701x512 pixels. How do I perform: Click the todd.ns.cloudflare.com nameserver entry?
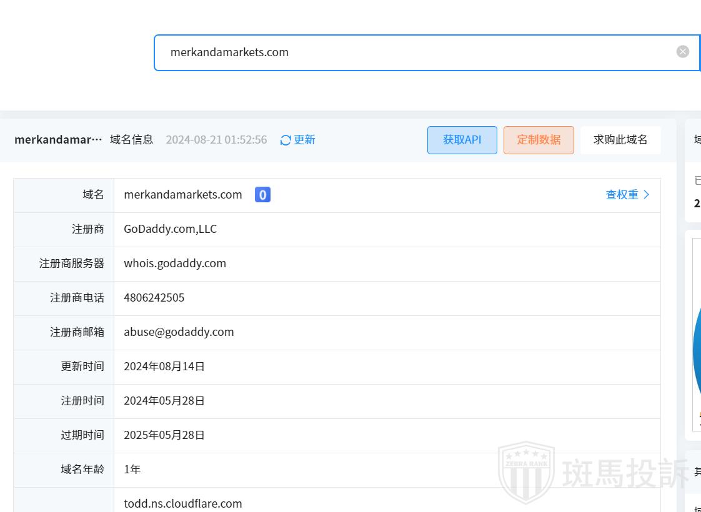pyautogui.click(x=182, y=503)
